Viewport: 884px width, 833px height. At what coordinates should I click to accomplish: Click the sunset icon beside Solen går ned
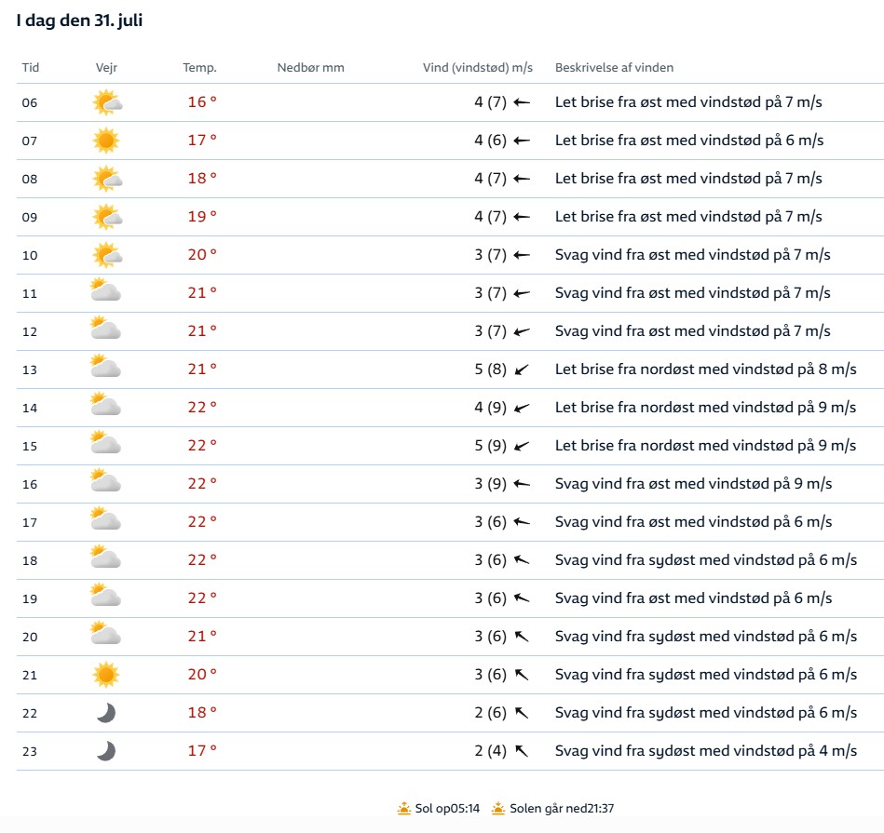point(498,809)
